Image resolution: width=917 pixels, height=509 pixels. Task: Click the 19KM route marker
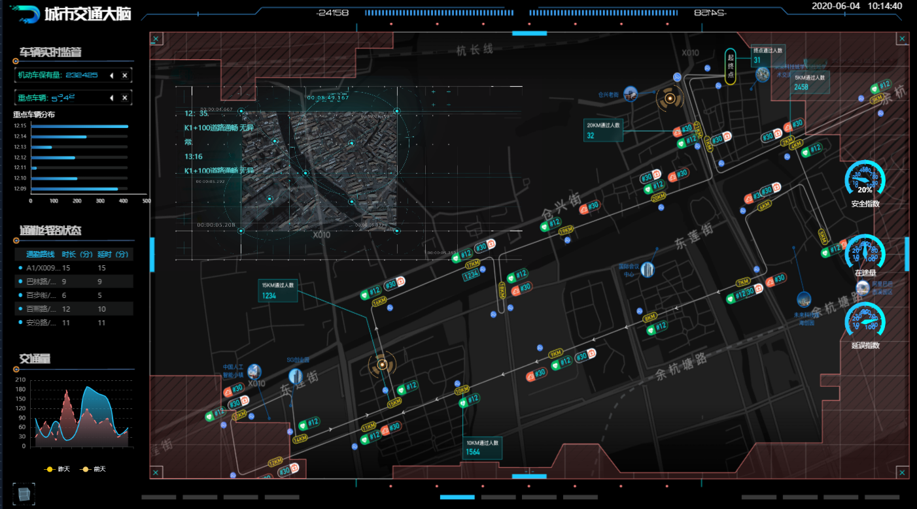[x=566, y=230]
